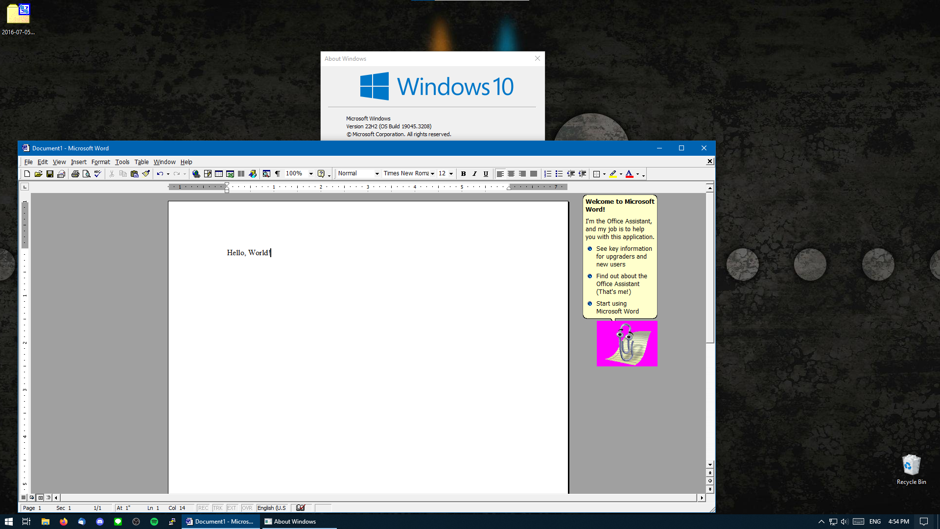Open Spotify from the taskbar
Image resolution: width=940 pixels, height=529 pixels.
pos(154,522)
